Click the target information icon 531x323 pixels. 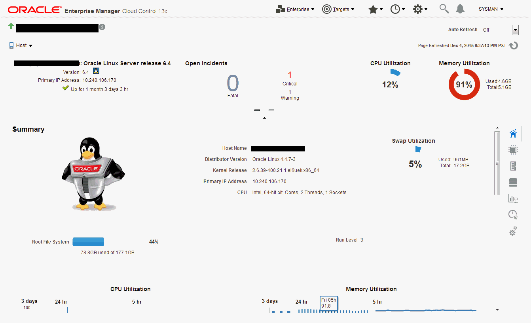(102, 27)
